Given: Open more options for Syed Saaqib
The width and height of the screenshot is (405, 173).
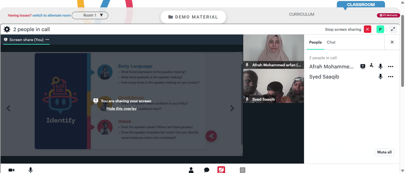Looking at the screenshot, I should (390, 76).
